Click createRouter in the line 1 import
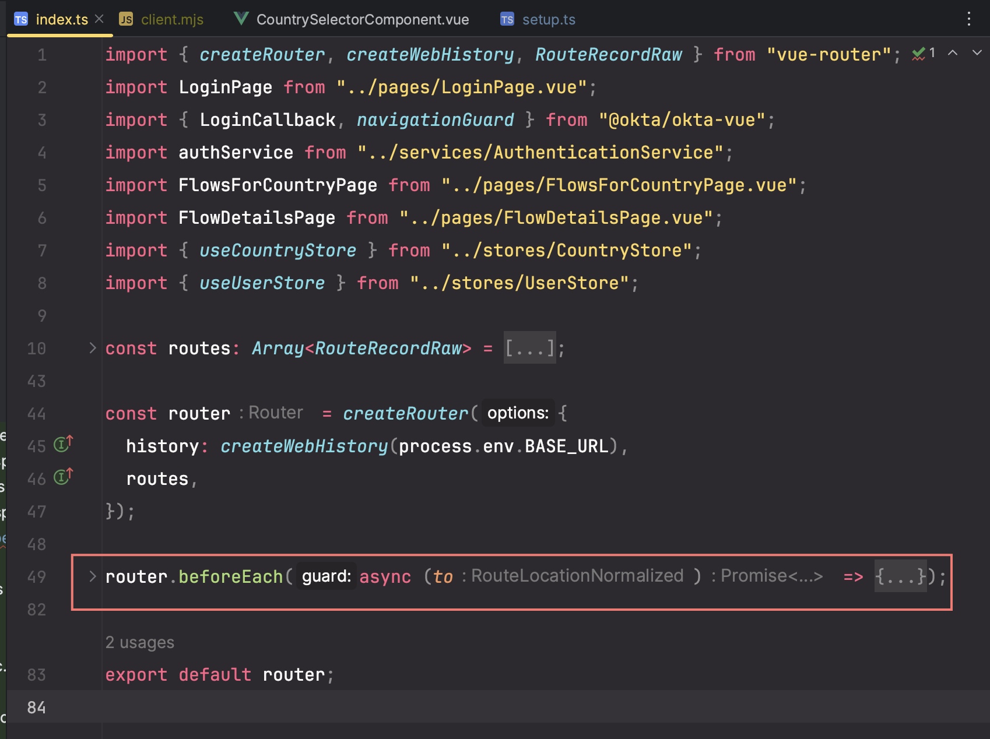The image size is (990, 739). (x=262, y=54)
